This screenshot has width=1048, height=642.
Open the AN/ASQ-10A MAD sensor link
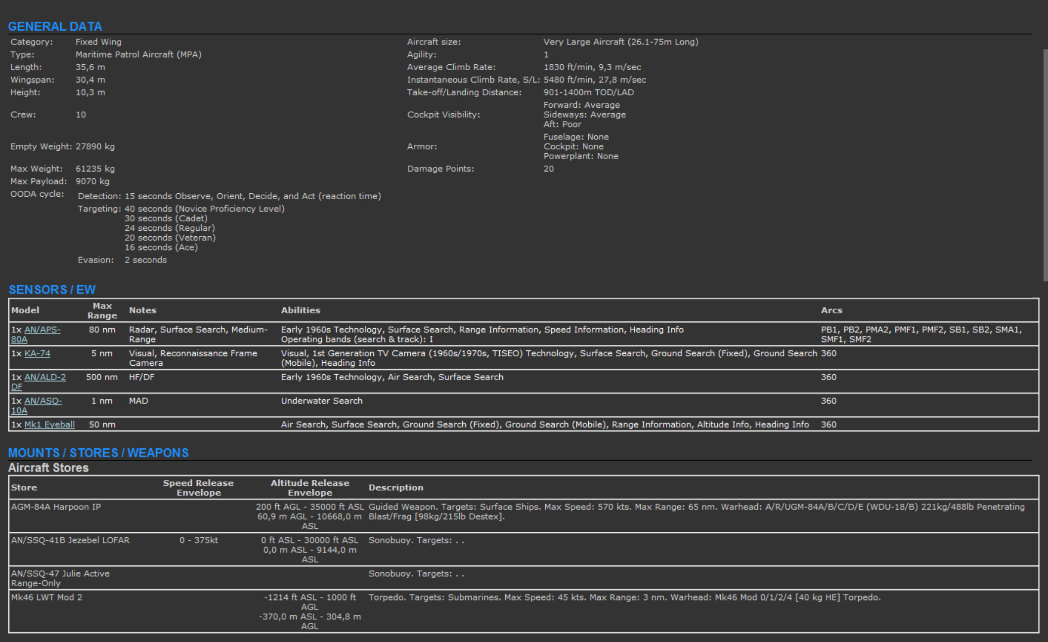click(43, 401)
